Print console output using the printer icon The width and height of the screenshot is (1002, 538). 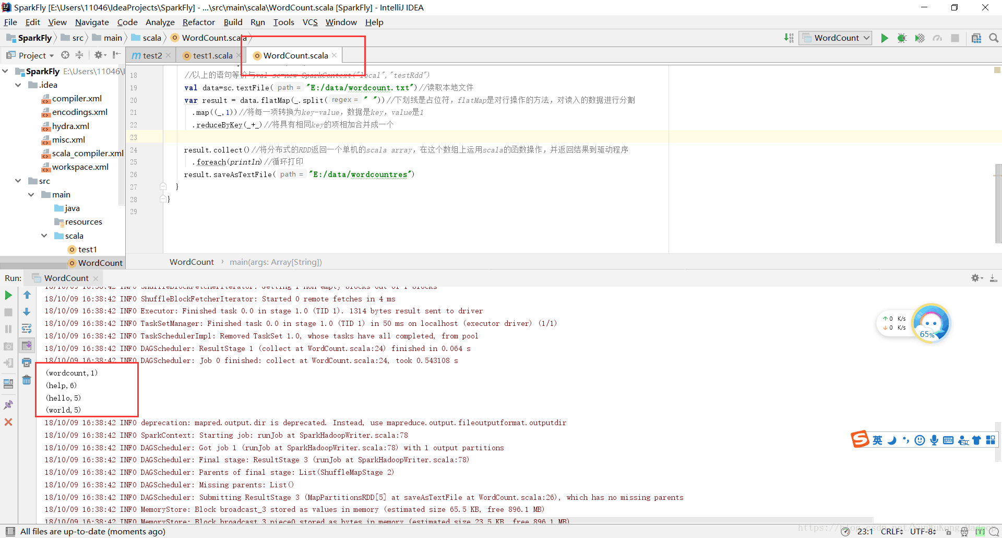[x=27, y=362]
